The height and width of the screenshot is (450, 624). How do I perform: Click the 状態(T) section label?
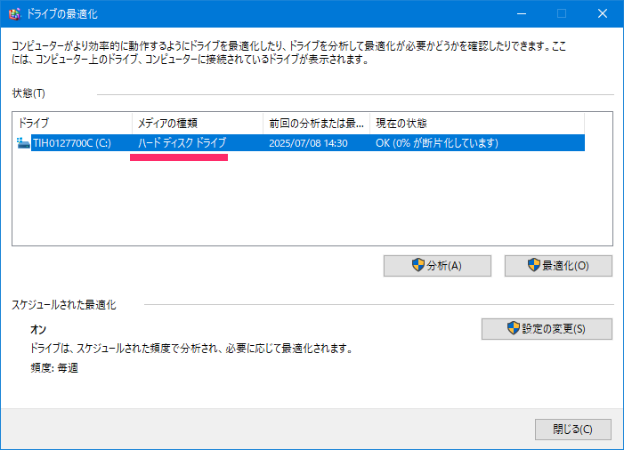[28, 93]
